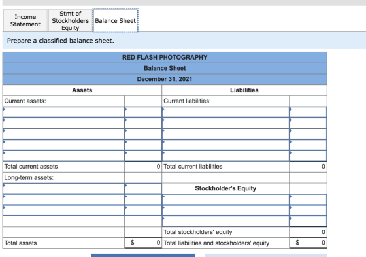
Task: Open the first current assets account dropdown
Action: click(63, 112)
